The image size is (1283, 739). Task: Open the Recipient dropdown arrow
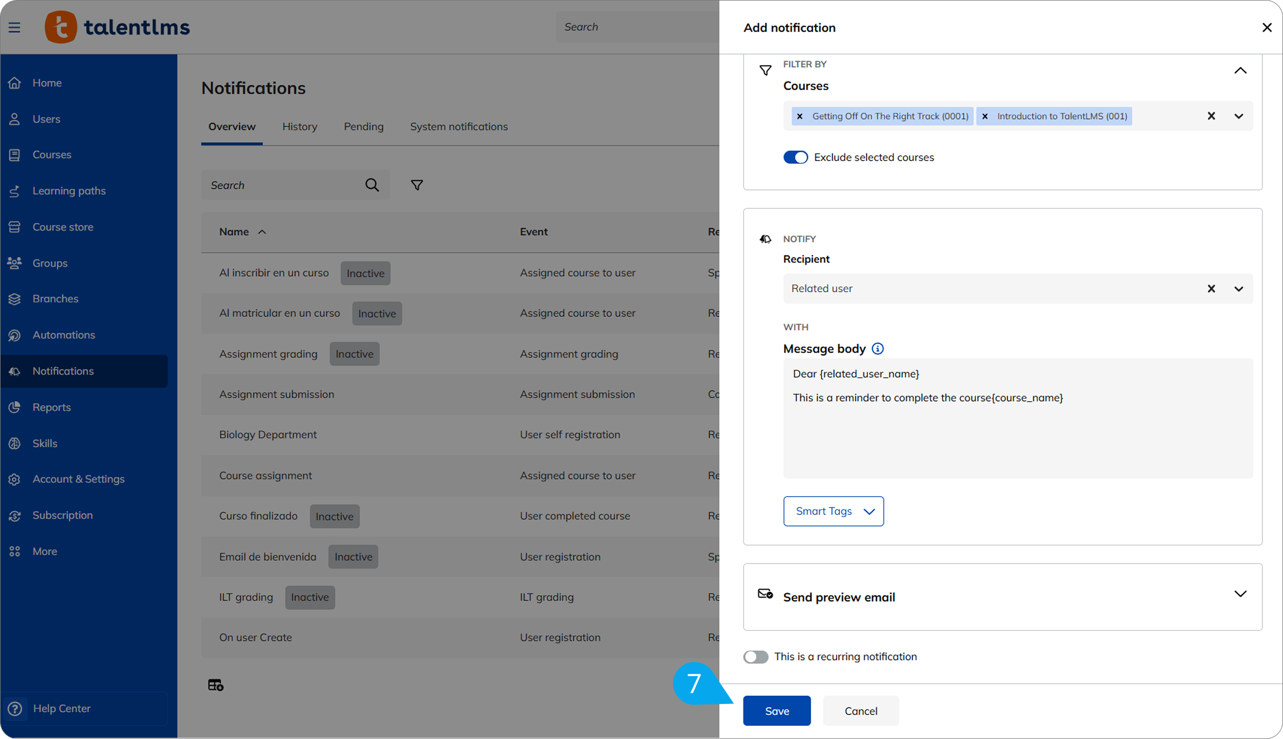pyautogui.click(x=1238, y=288)
